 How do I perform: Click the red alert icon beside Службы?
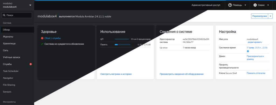pyautogui.click(x=31, y=64)
